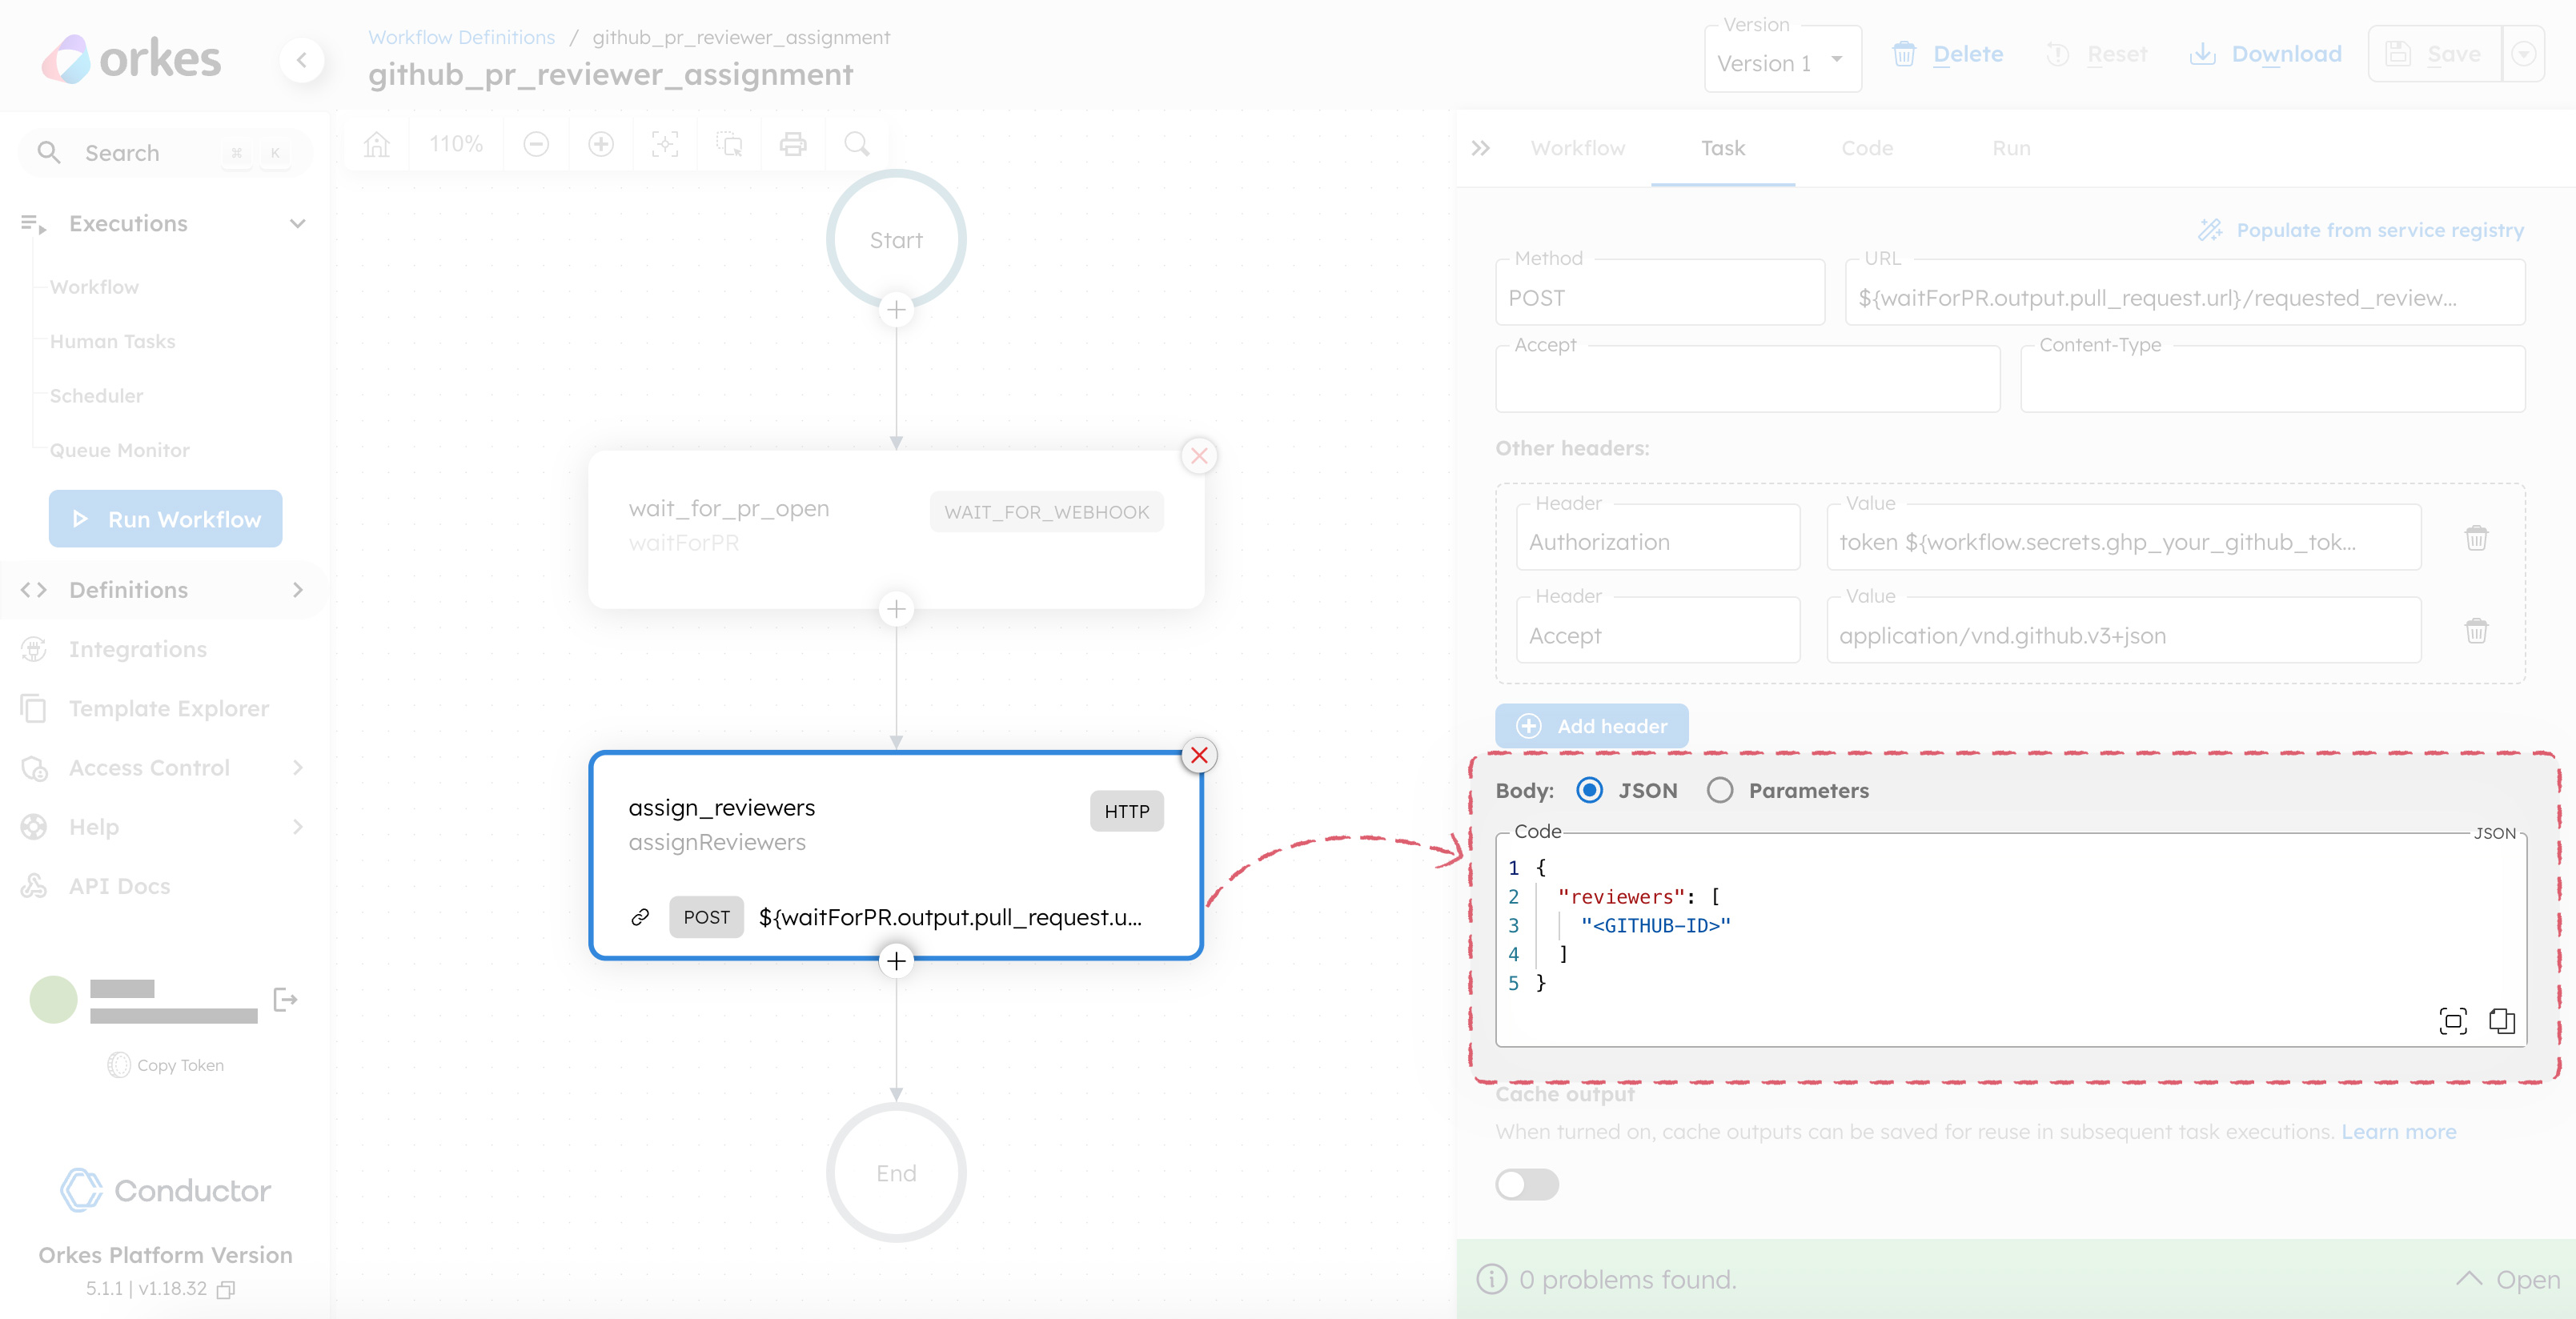This screenshot has height=1319, width=2576.
Task: Select JSON as the body format
Action: click(1590, 790)
